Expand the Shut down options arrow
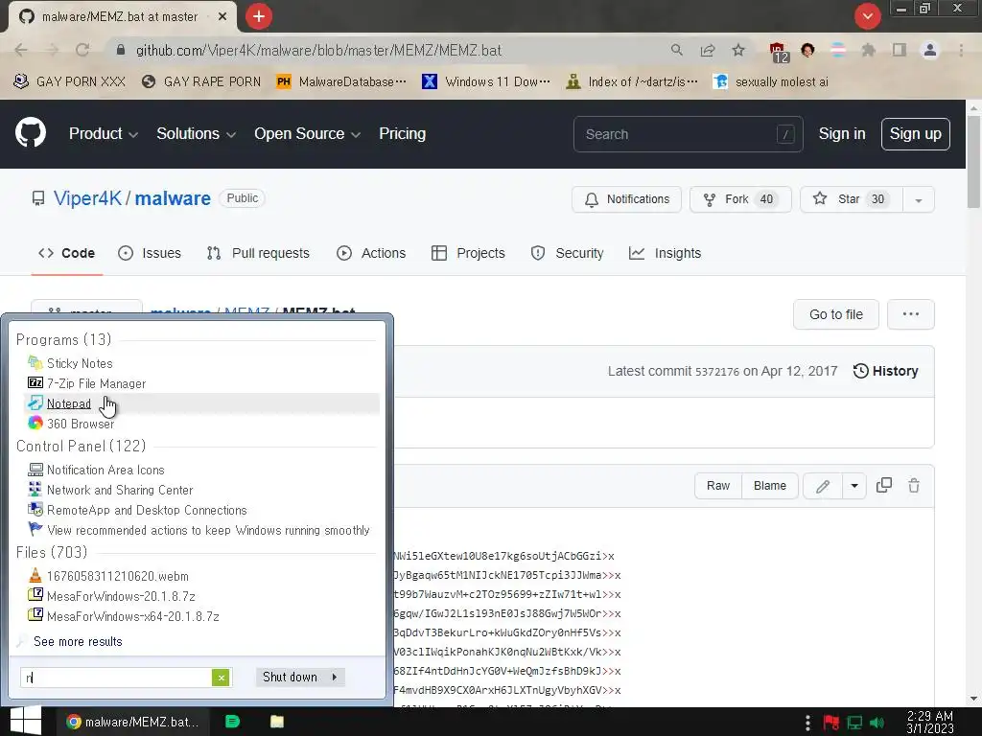 335,678
